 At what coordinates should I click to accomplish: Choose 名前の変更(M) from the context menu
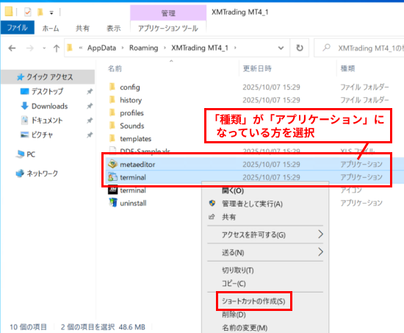pyautogui.click(x=245, y=328)
